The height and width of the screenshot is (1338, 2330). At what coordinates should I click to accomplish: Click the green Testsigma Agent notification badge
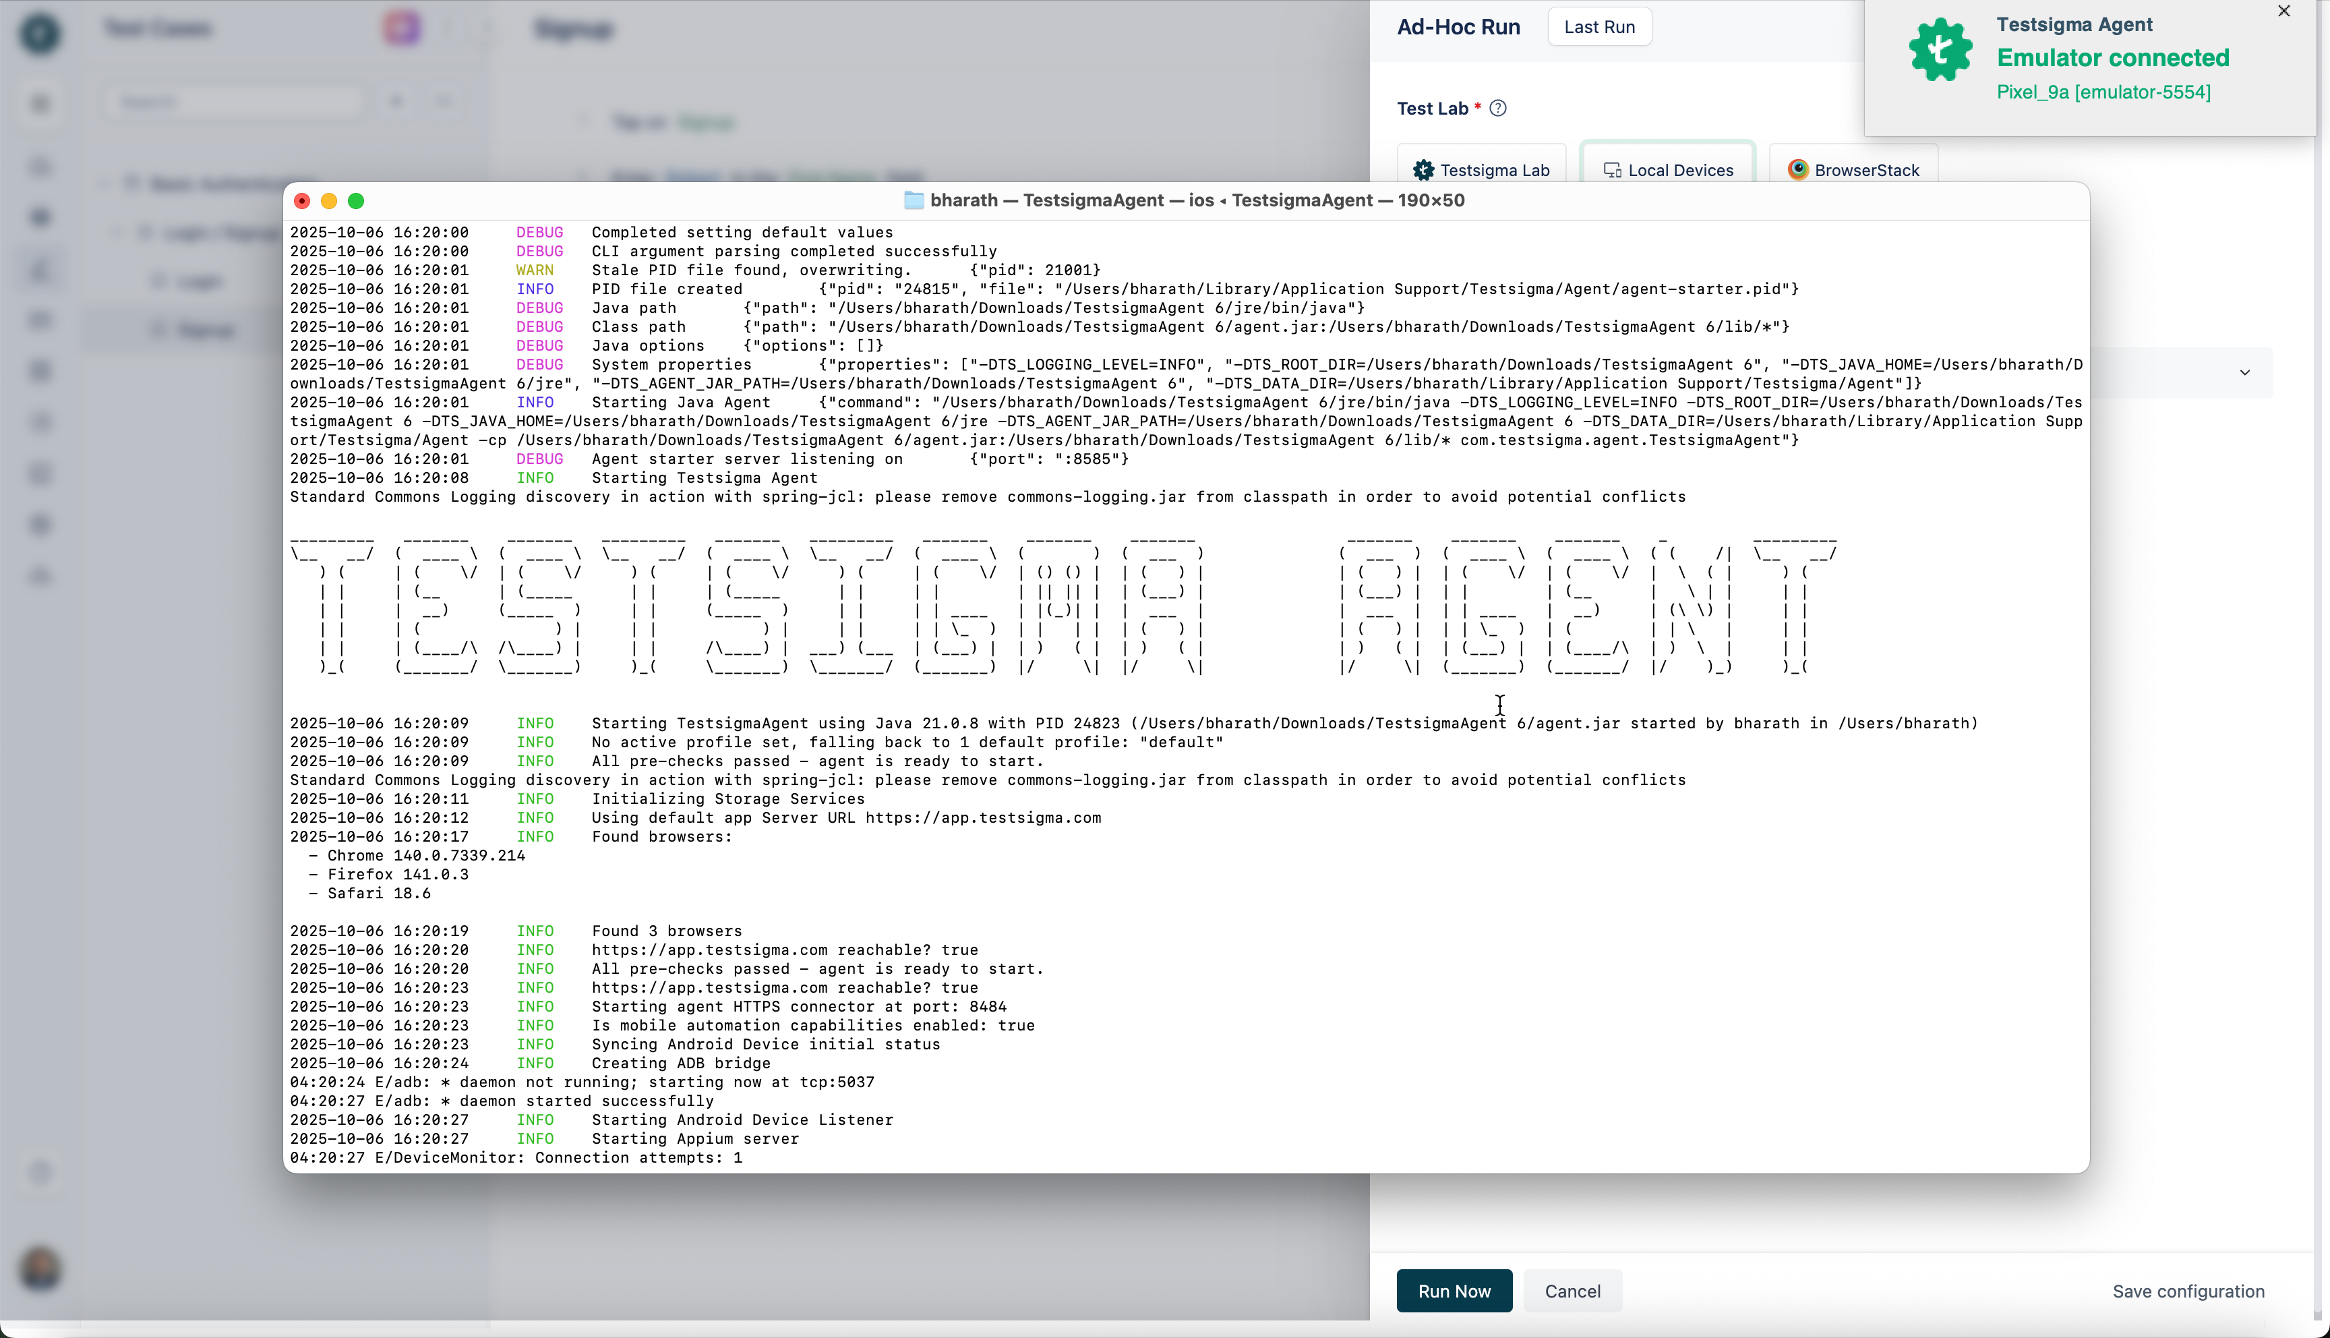pos(1940,51)
